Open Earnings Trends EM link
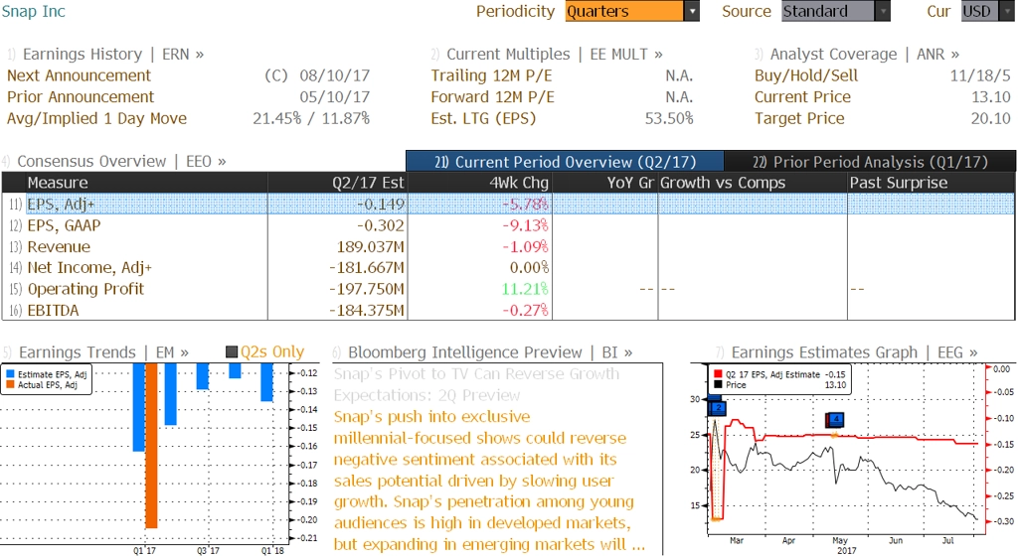Viewport: 1018px width, 557px height. (103, 352)
